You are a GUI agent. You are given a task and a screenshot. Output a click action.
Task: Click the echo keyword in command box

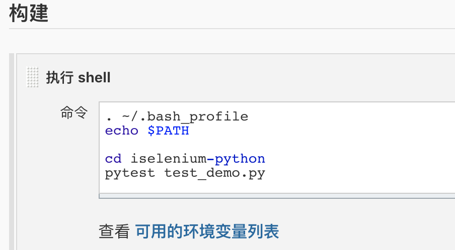coord(122,131)
